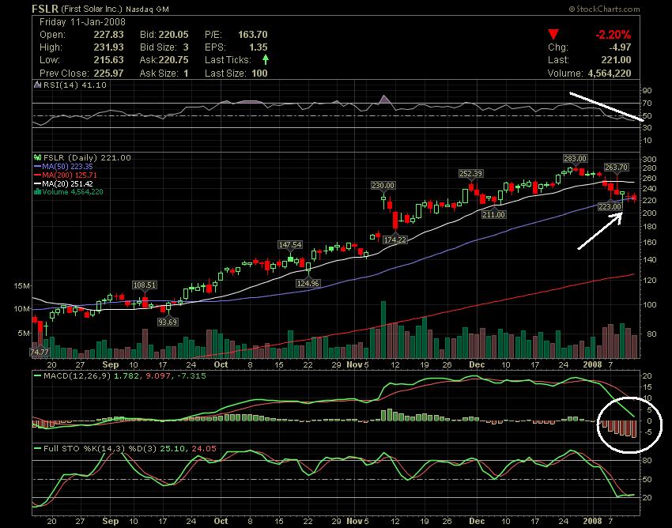
Task: Click the Open value 227.83
Action: pyautogui.click(x=108, y=35)
